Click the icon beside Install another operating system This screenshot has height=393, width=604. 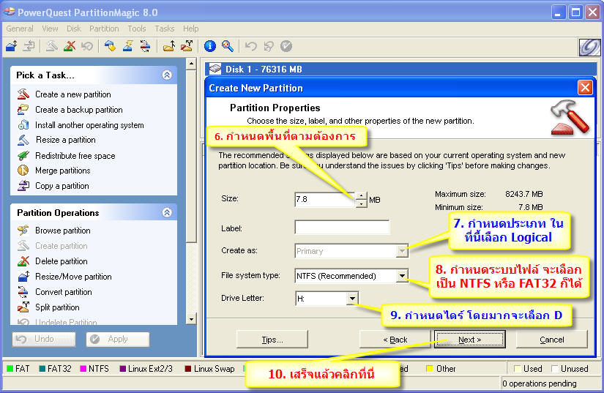(23, 124)
